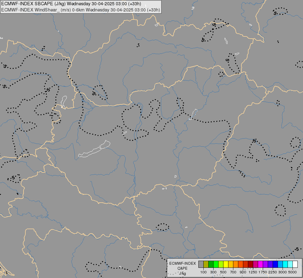
Task: Select the dark maroon swatch left of 1250
Action: (250, 264)
